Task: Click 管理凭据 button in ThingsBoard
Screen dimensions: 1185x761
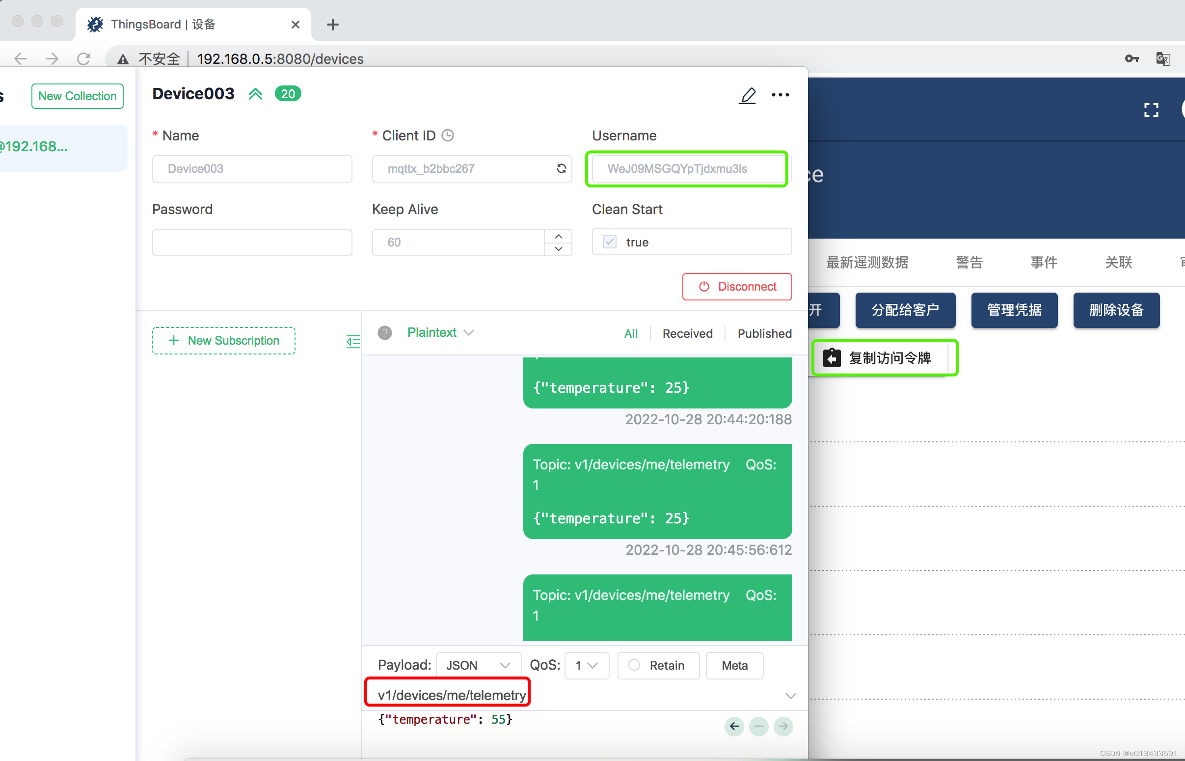Action: click(x=1015, y=310)
